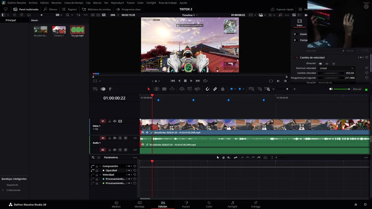This screenshot has width=372, height=209.
Task: Switch to the Color page tab
Action: tap(209, 204)
